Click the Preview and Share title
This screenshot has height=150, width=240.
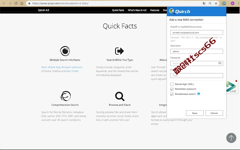point(120,105)
